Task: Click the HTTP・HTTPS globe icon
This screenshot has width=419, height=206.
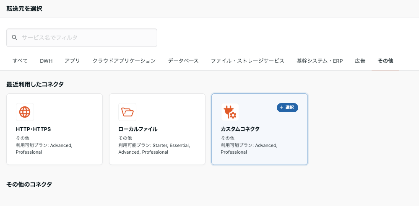Action: [25, 112]
